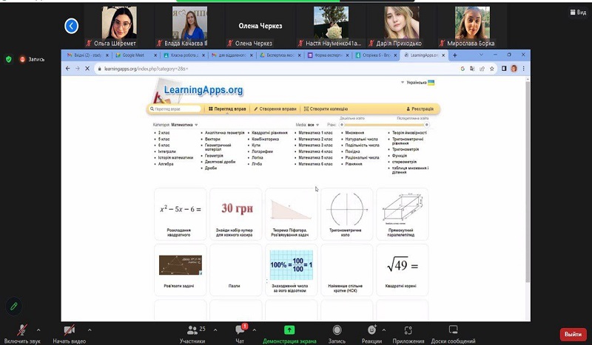Click the red Выйти leave button
592x345 pixels.
pyautogui.click(x=573, y=334)
